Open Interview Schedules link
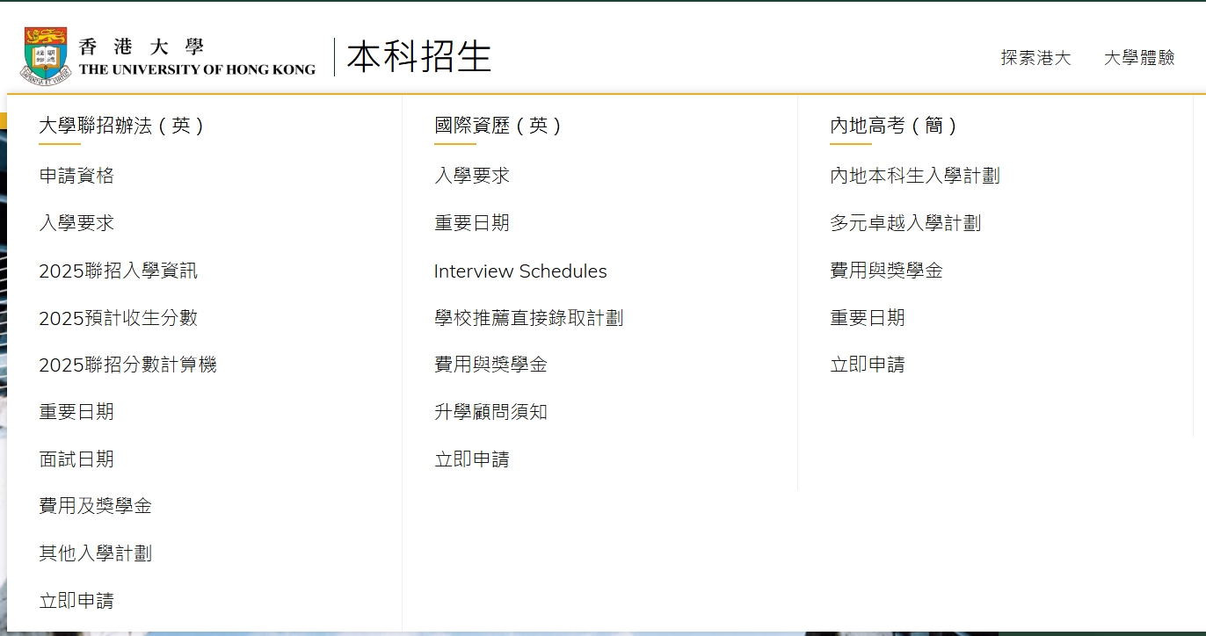The height and width of the screenshot is (636, 1206). click(520, 271)
